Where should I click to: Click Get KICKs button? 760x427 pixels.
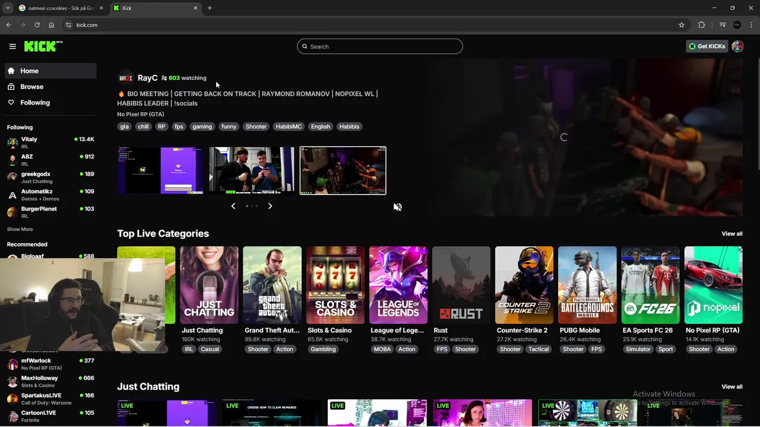(707, 46)
